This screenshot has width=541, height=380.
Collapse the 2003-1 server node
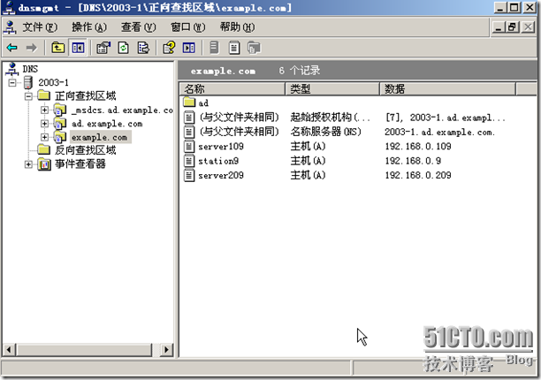click(12, 82)
